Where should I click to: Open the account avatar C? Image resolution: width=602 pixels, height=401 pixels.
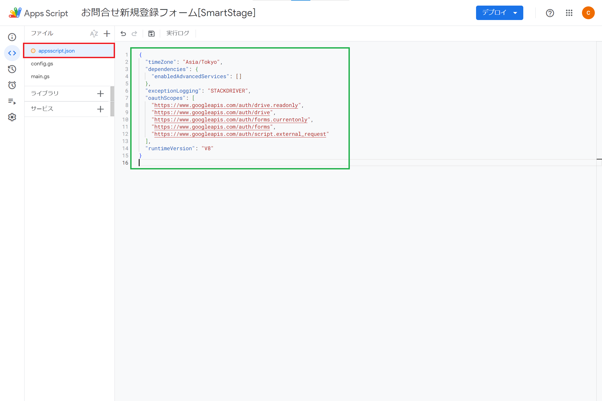(x=588, y=13)
